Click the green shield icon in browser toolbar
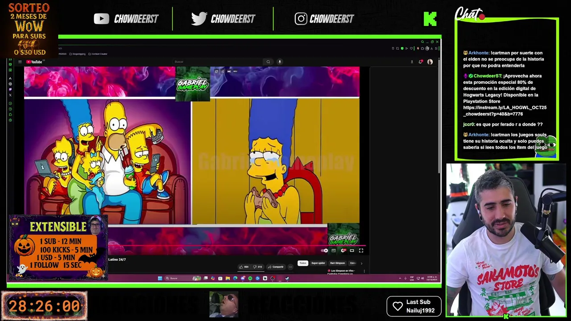This screenshot has width=571, height=321. (402, 48)
